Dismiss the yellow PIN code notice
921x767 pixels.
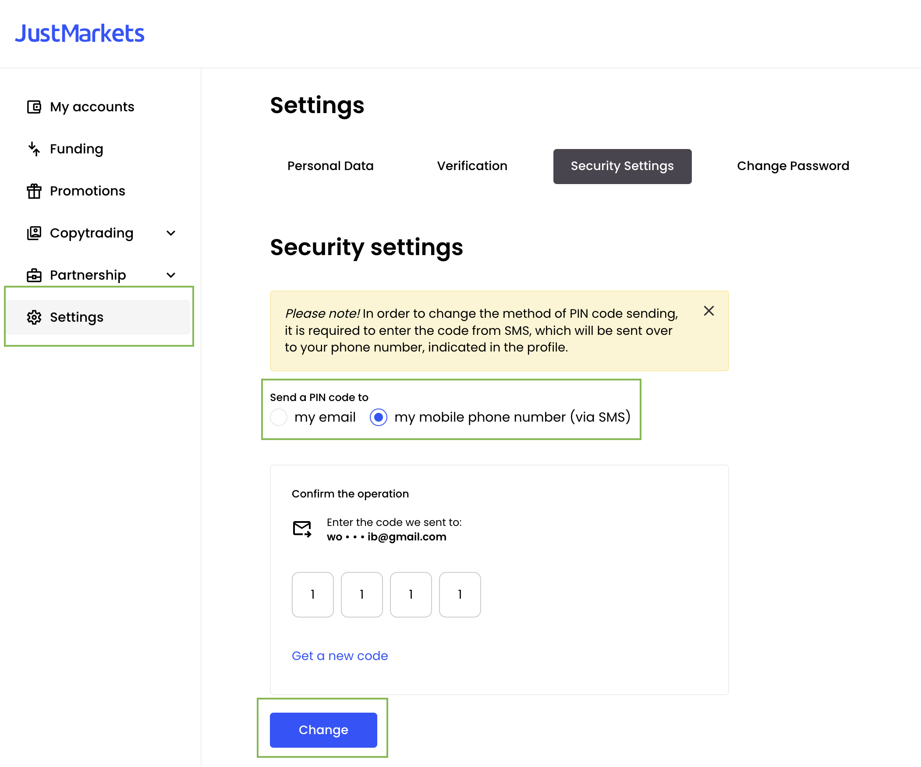point(709,311)
